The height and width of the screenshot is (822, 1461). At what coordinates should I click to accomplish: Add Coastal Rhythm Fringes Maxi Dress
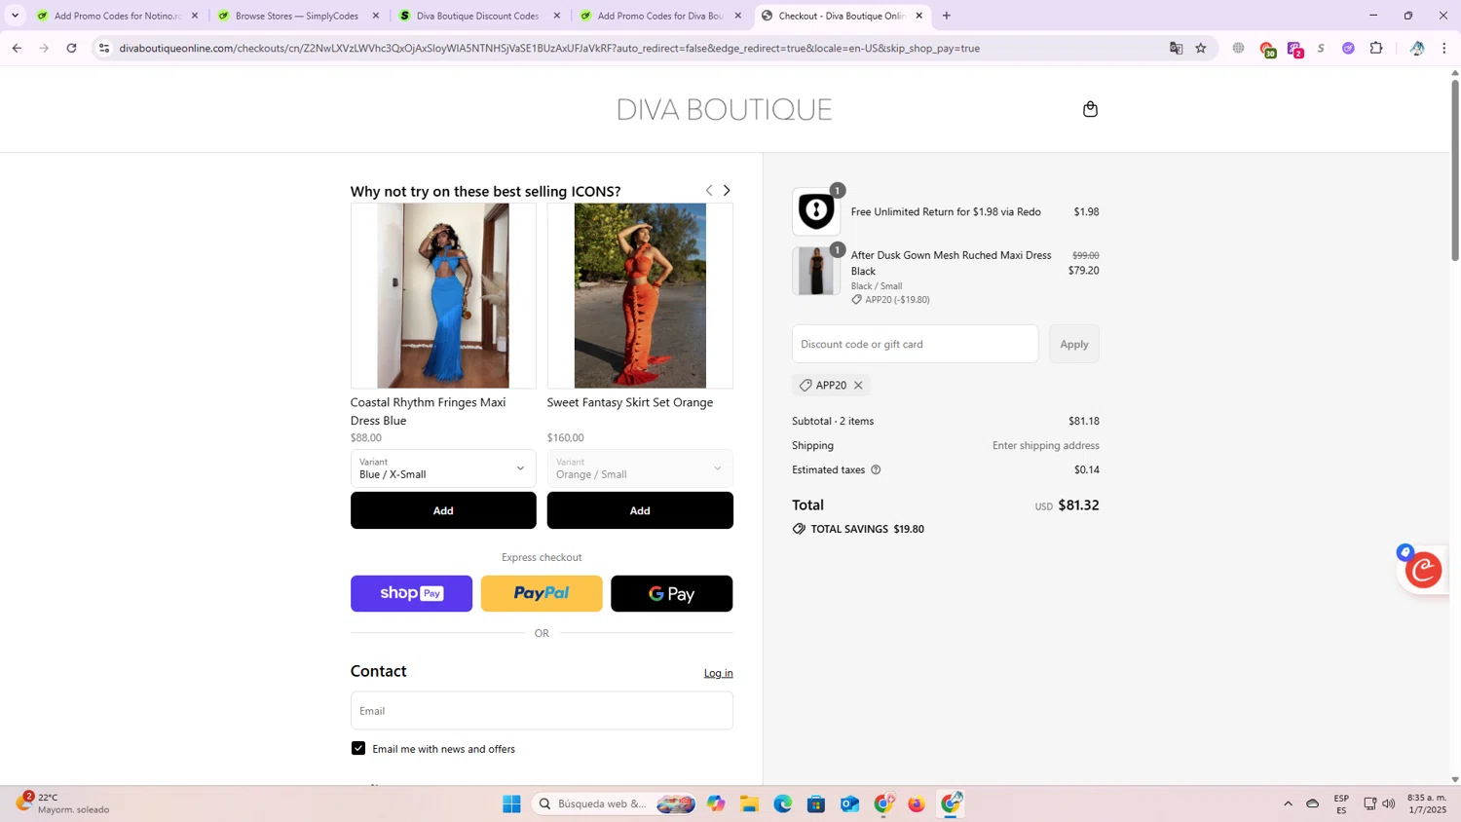tap(443, 510)
